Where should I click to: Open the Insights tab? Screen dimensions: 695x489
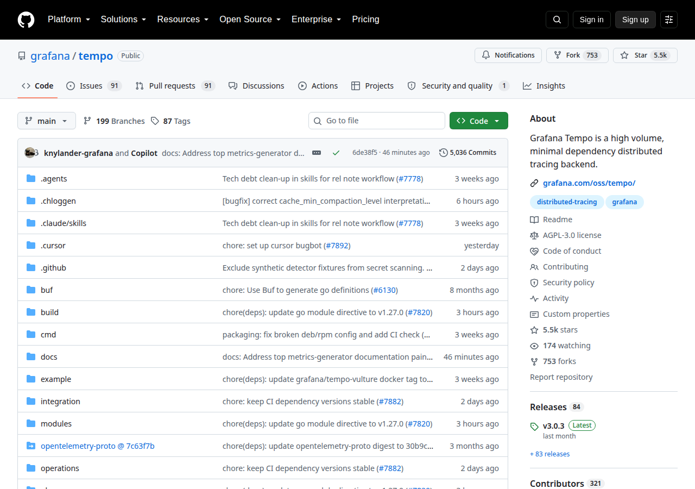tap(544, 86)
